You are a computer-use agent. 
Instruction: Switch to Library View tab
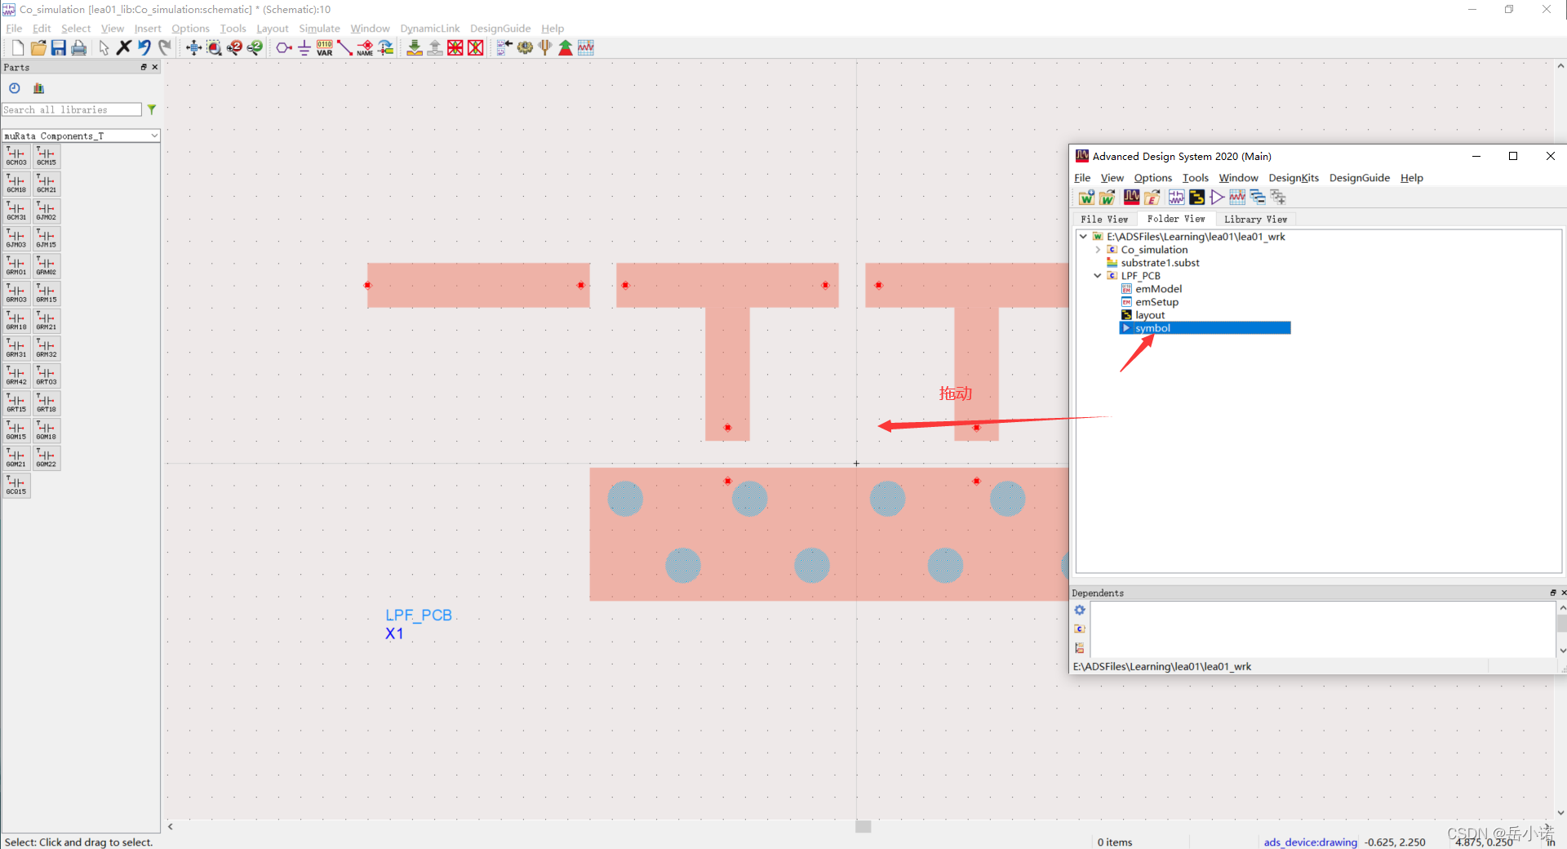tap(1255, 219)
